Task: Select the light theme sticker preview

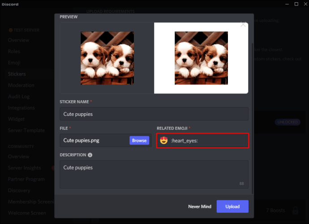Action: [201, 58]
